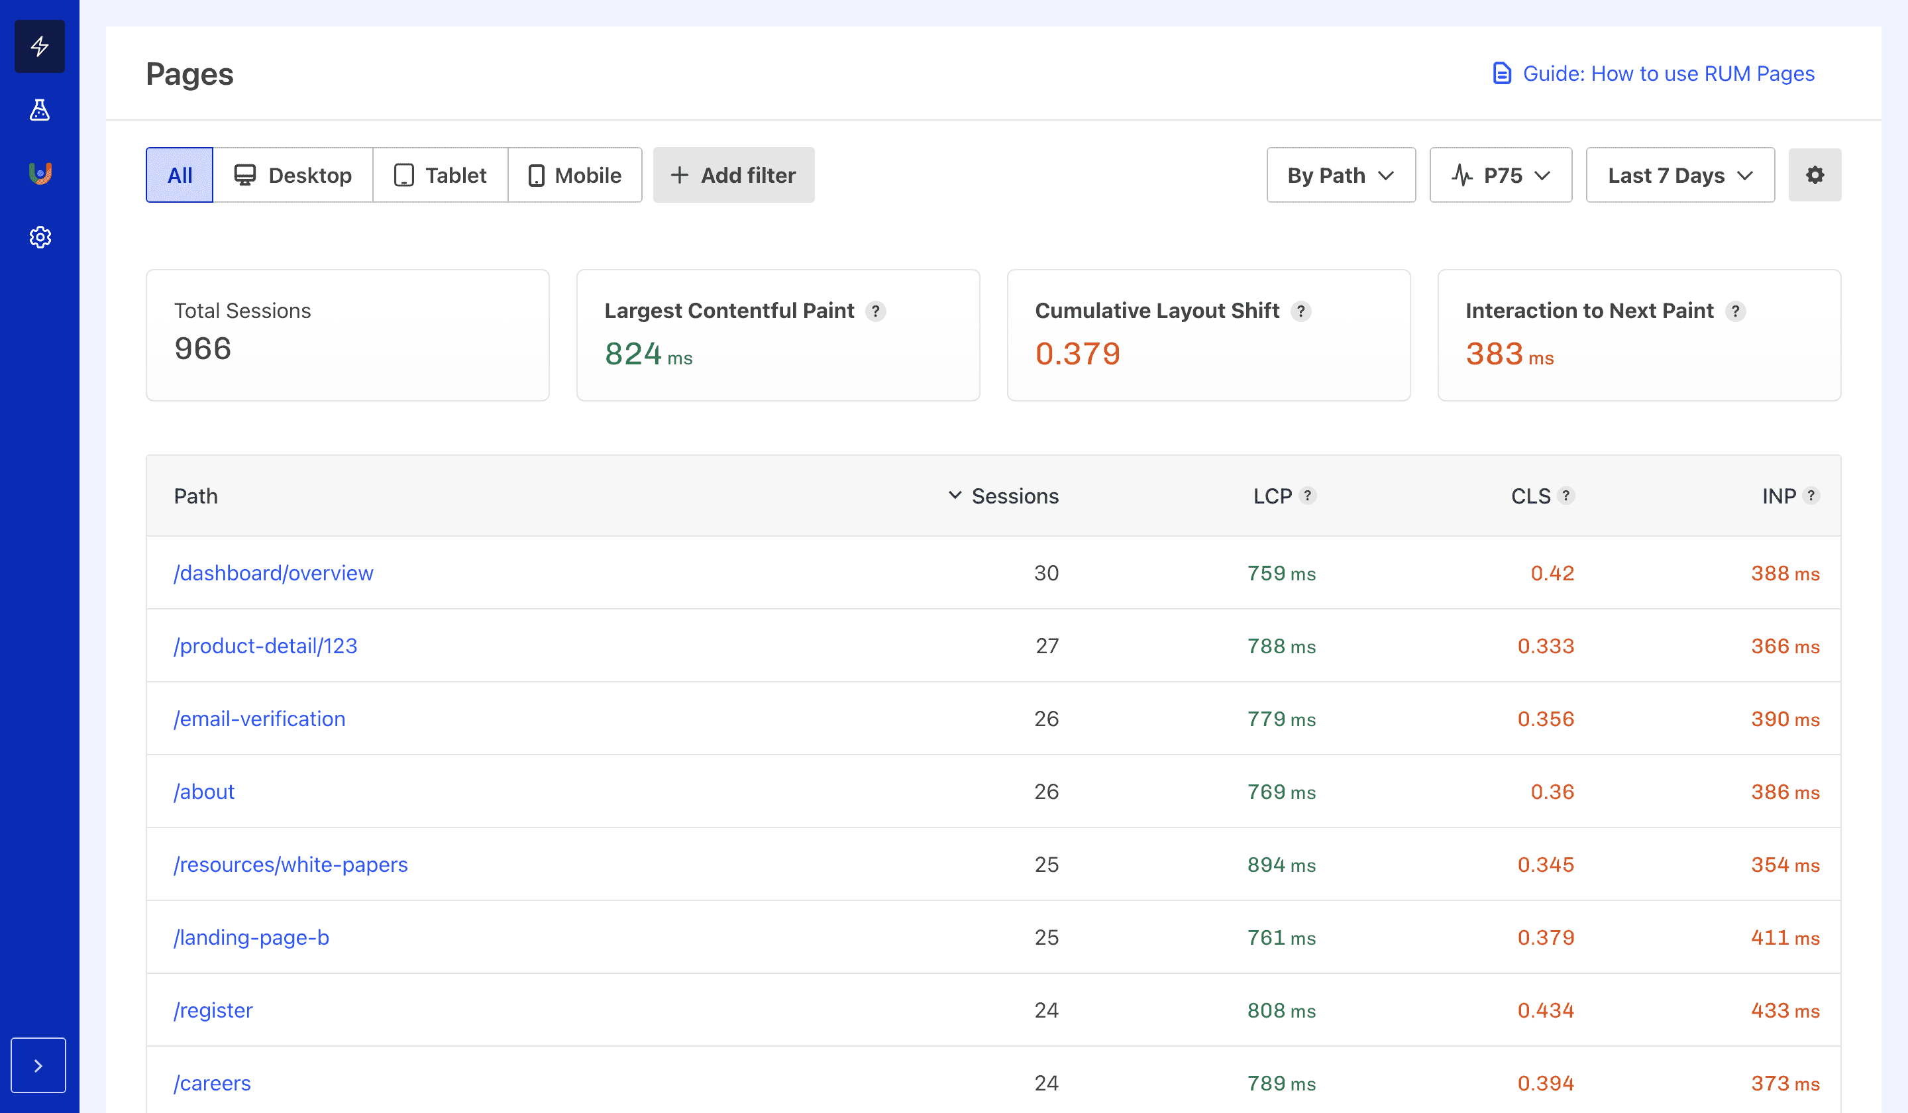Expand the sidebar with the arrow button

click(x=38, y=1065)
